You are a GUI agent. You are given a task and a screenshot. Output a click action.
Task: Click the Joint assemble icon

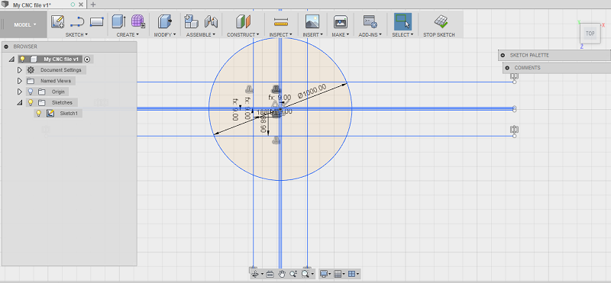pos(212,21)
